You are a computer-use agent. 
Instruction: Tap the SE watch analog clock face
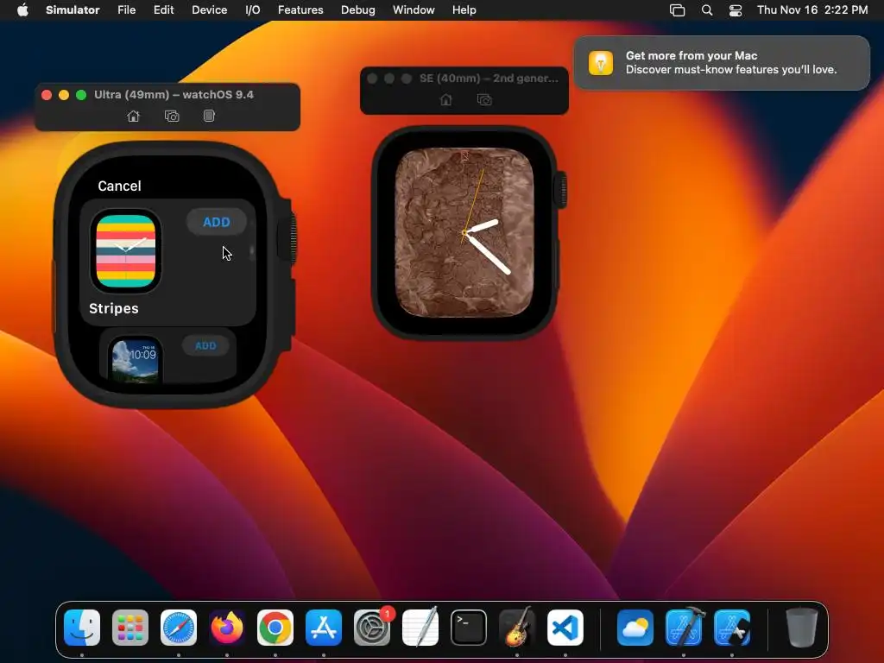pos(464,232)
